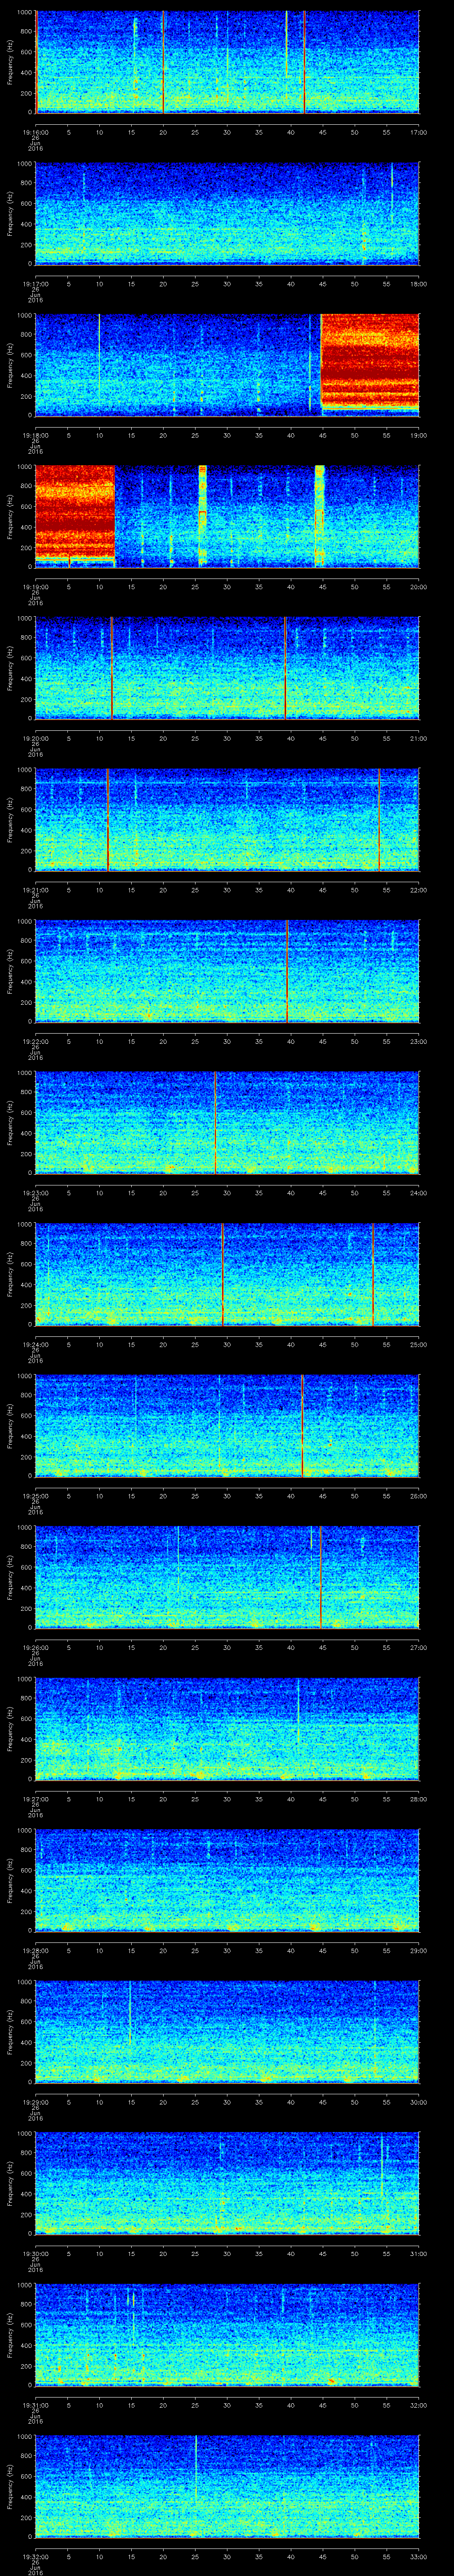Click red vertical line near 53 seconds in 19:24:00 panel
Viewport: 454px width, 2576px height.
tap(373, 1274)
